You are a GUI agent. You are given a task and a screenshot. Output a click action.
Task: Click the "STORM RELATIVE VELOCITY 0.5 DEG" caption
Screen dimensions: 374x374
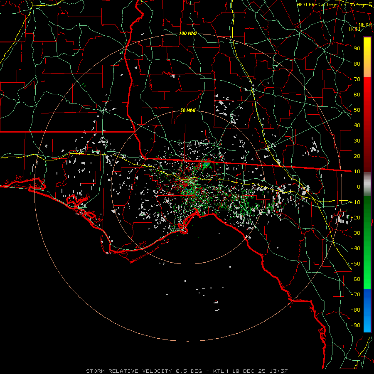[x=144, y=371]
